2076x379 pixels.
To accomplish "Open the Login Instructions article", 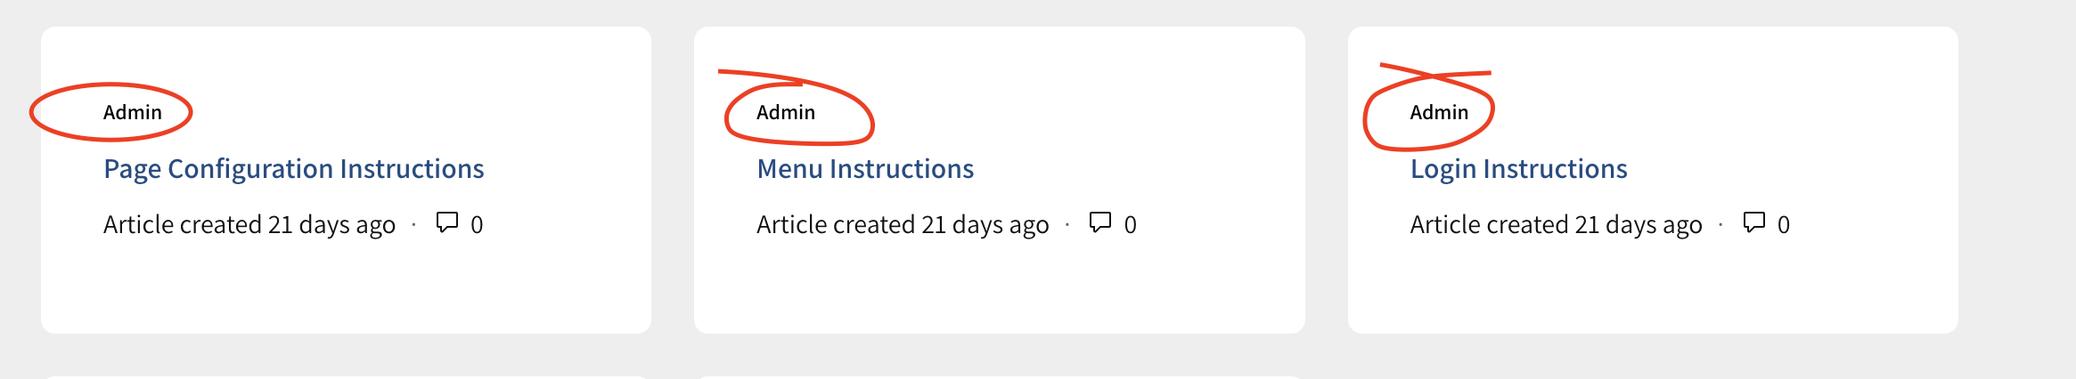I will pyautogui.click(x=1518, y=169).
